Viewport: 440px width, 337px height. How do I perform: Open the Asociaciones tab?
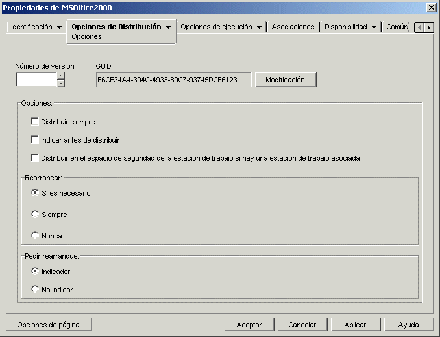(x=293, y=27)
